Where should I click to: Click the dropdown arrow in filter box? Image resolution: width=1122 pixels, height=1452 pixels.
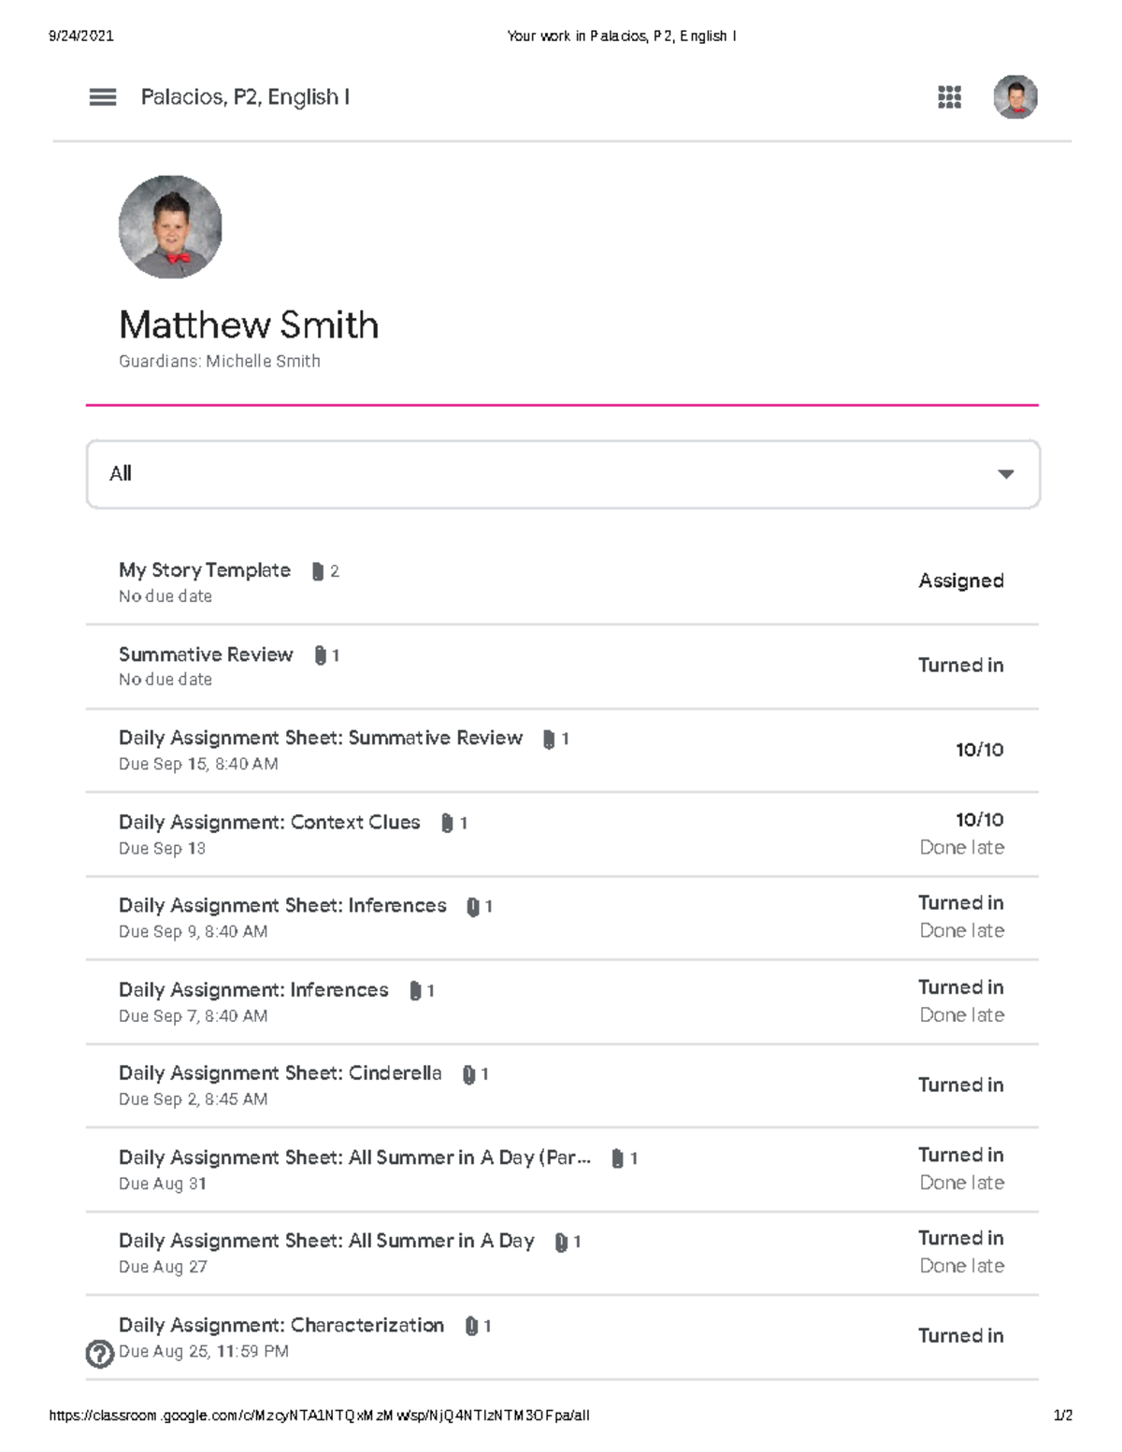1005,474
